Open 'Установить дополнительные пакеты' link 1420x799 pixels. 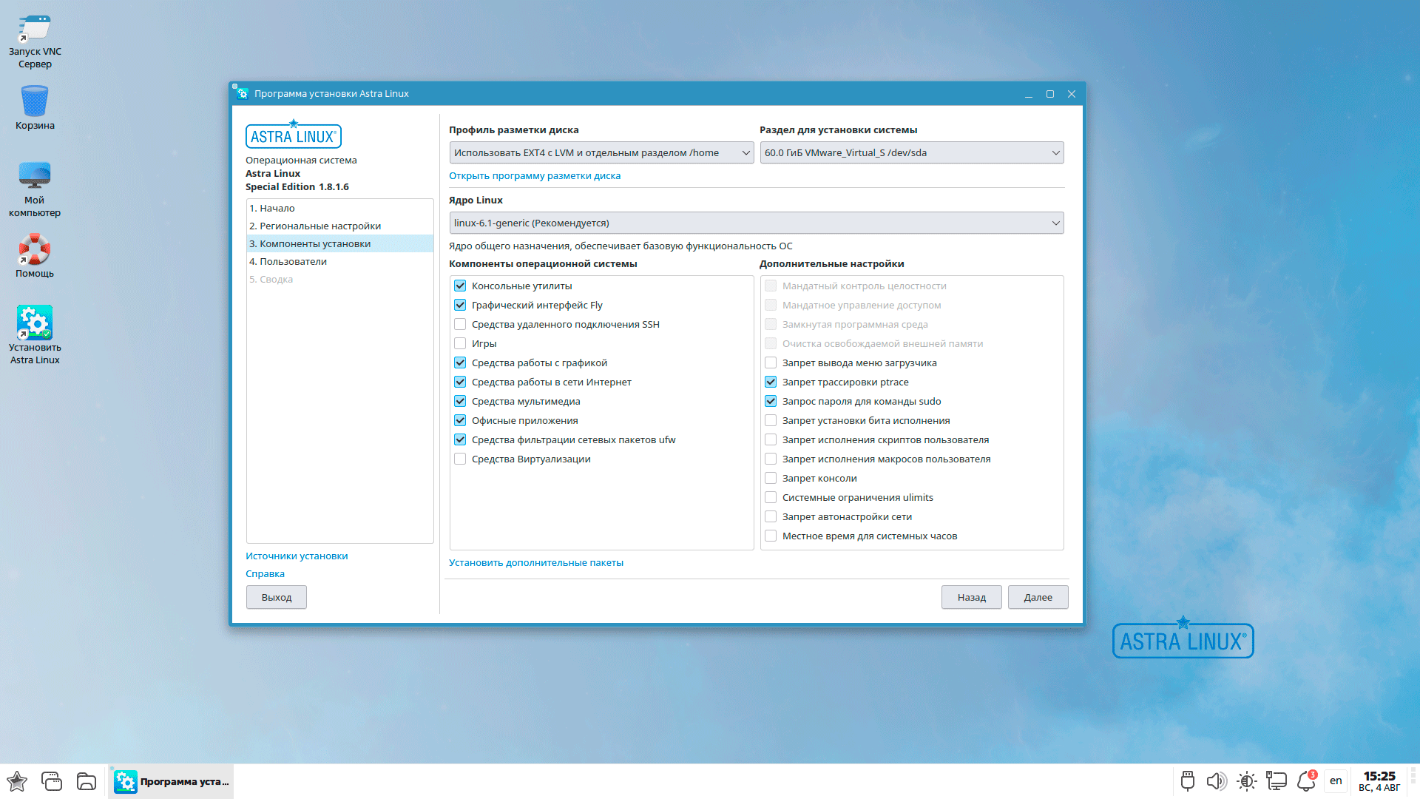(x=535, y=562)
